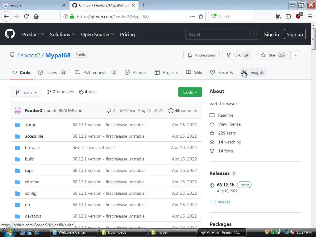Image resolution: width=316 pixels, height=237 pixels.
Task: Fork the repository with Fork button
Action: pyautogui.click(x=238, y=55)
